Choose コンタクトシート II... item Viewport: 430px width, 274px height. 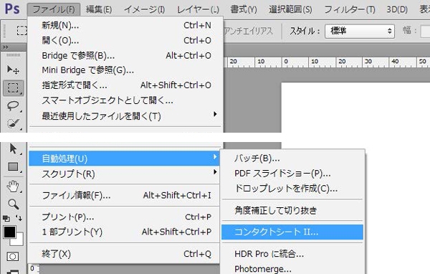point(292,232)
